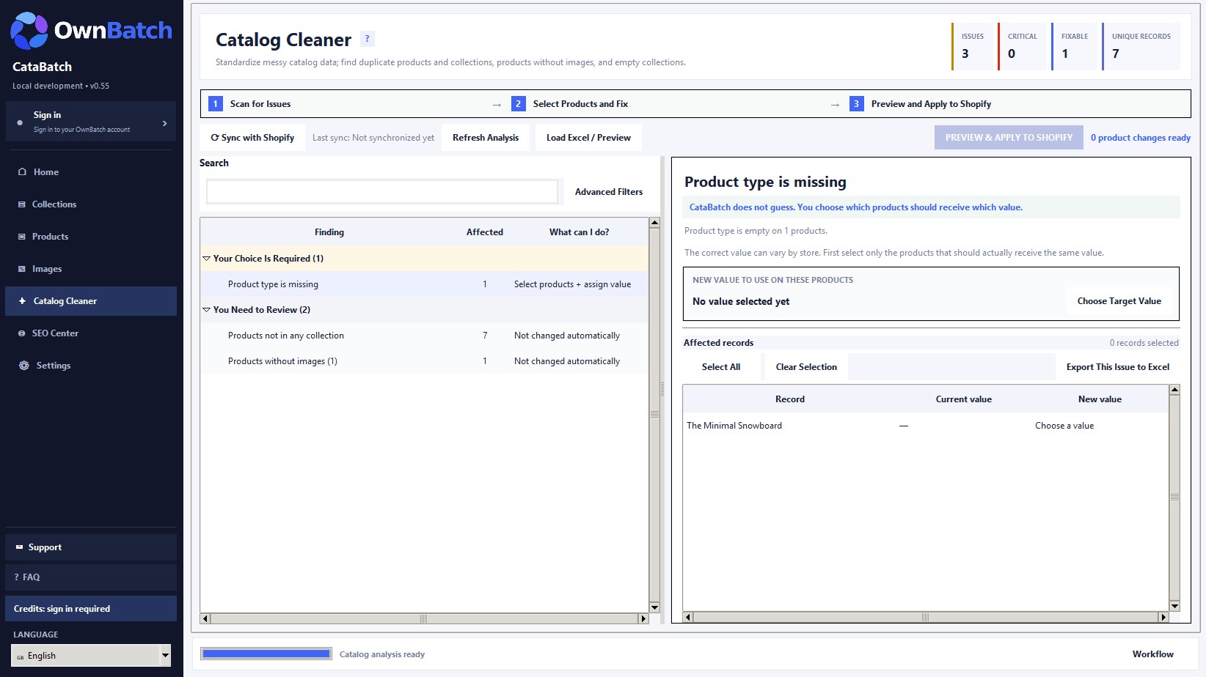This screenshot has height=677, width=1206.
Task: Open the FAQ button
Action: point(91,577)
